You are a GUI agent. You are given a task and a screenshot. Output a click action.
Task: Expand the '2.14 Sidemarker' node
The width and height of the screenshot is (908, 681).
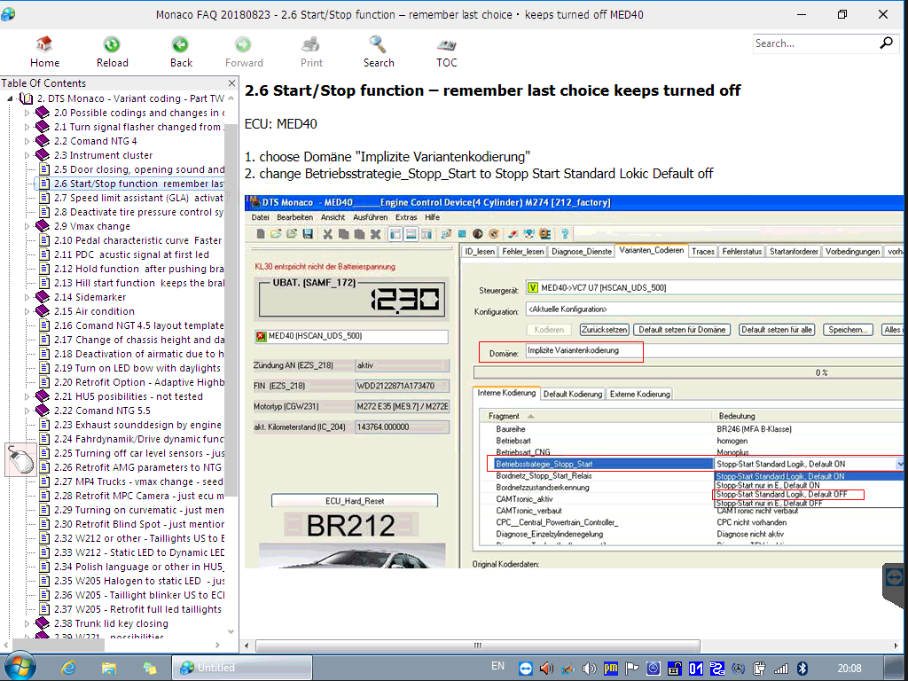click(27, 297)
